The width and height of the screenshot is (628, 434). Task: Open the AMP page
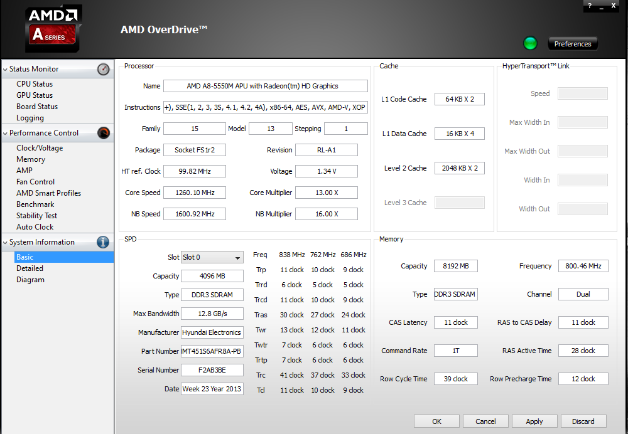tap(24, 171)
